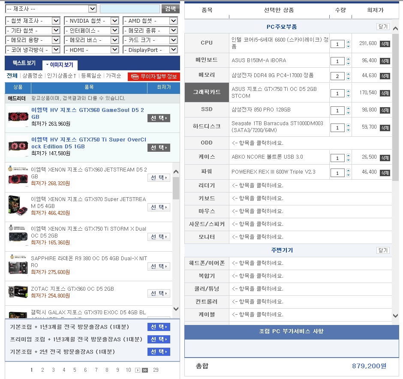Close PC주요부품 section with 닫기
Viewport: 403px width, 379px height.
(x=382, y=27)
